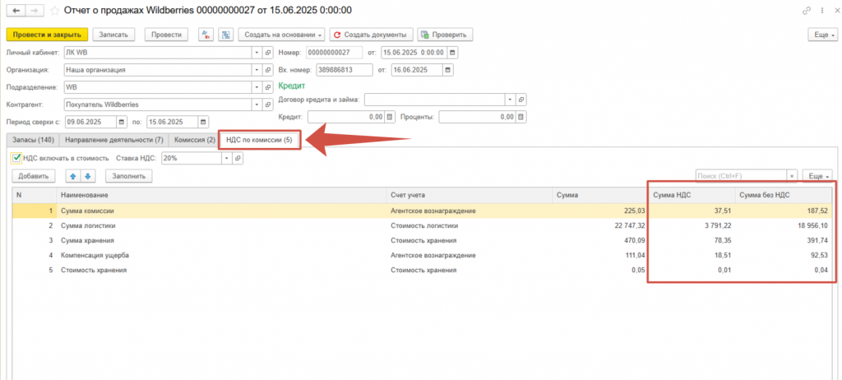The image size is (842, 380).
Task: Open calendar for Номер date field
Action: pos(452,53)
